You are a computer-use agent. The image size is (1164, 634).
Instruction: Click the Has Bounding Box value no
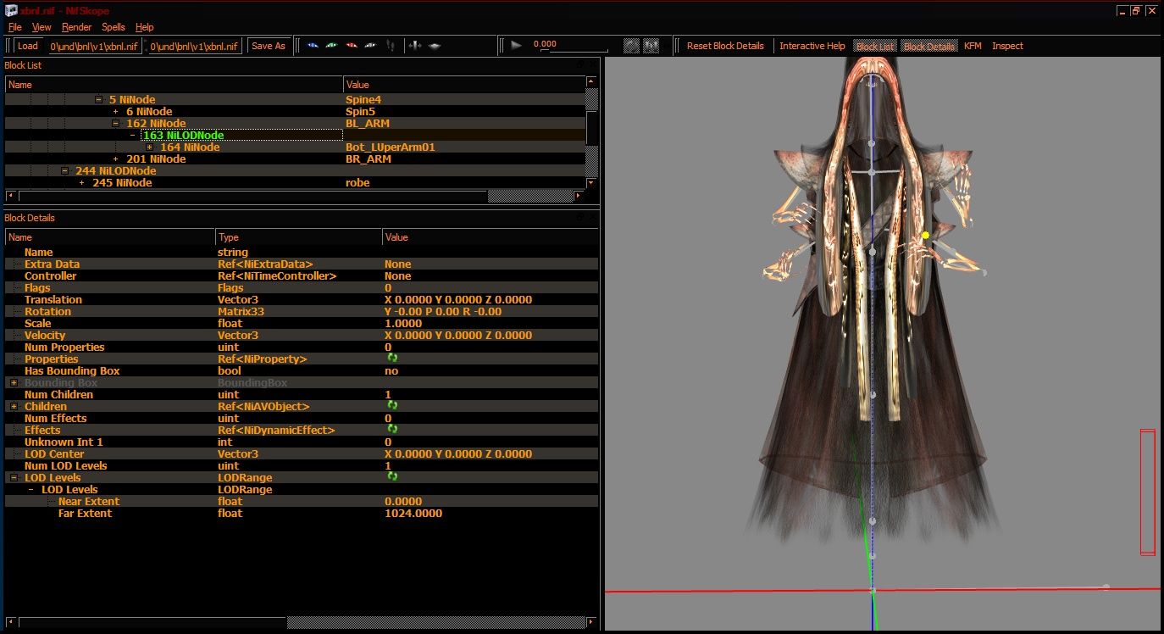(x=391, y=370)
